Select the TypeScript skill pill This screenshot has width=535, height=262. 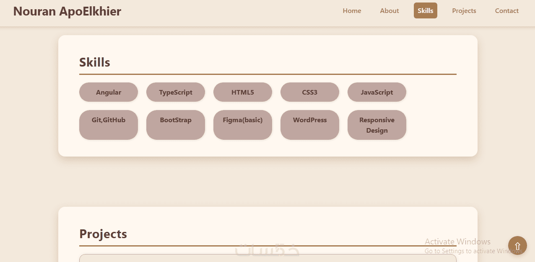point(176,92)
